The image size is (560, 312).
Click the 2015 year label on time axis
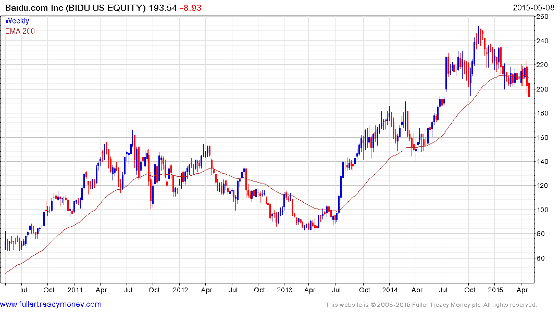(x=495, y=290)
